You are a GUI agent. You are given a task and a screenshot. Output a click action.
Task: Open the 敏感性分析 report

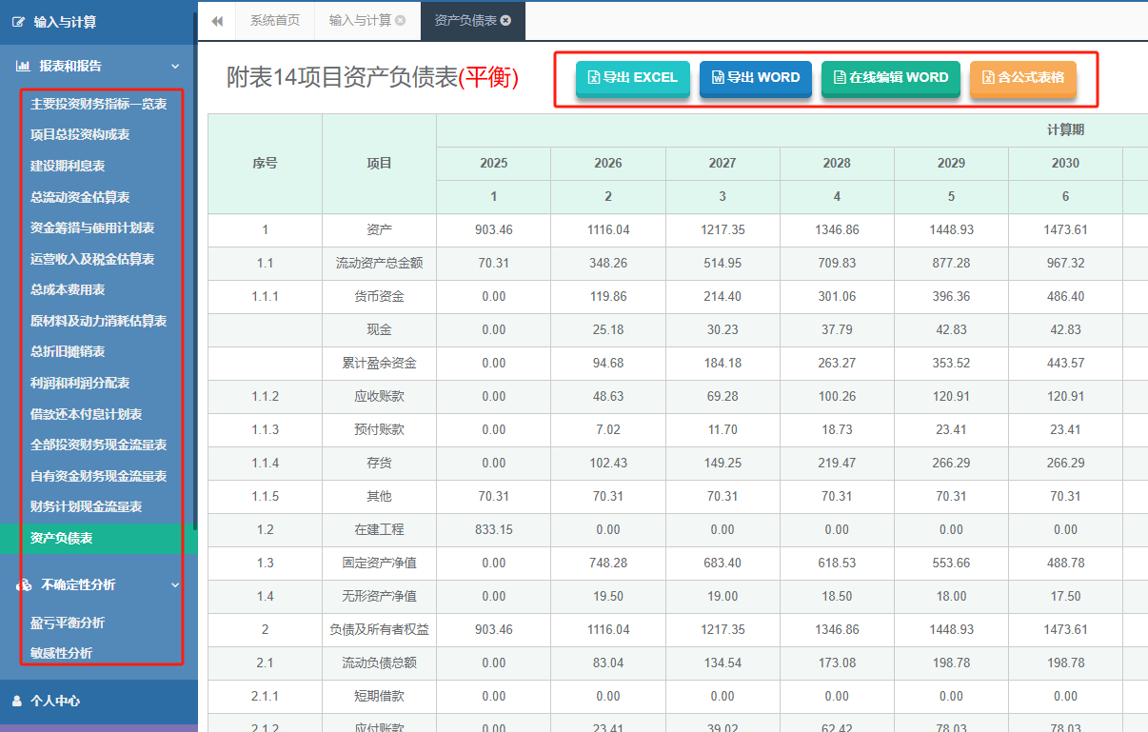60,654
